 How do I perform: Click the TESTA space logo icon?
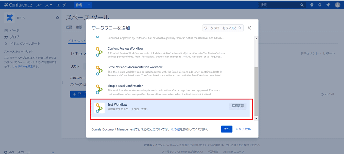tap(9, 18)
